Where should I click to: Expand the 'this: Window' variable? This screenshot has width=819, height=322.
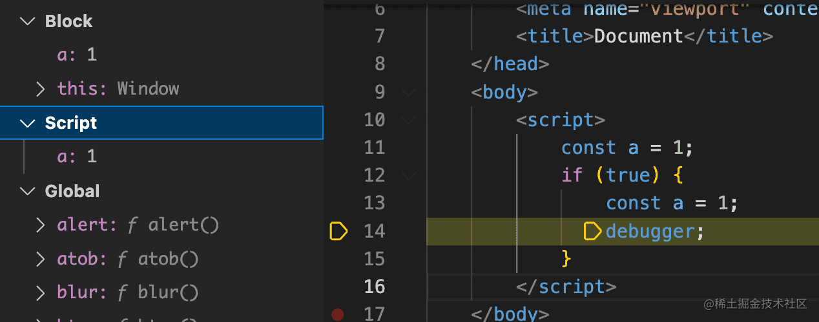pyautogui.click(x=41, y=89)
